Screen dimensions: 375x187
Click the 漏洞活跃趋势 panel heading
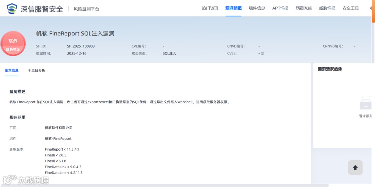[x=330, y=69]
